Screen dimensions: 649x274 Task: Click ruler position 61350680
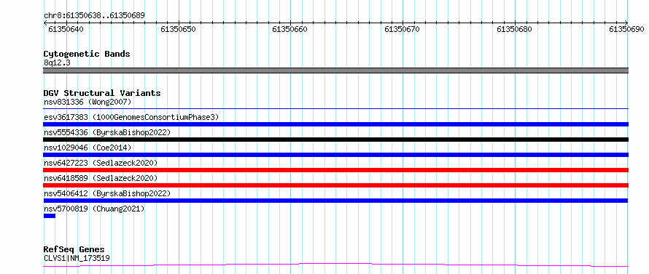[515, 29]
